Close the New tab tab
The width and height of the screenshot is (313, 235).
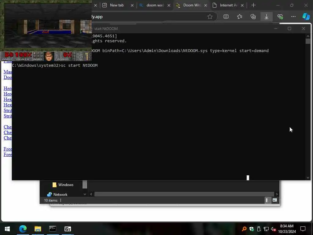point(132,6)
